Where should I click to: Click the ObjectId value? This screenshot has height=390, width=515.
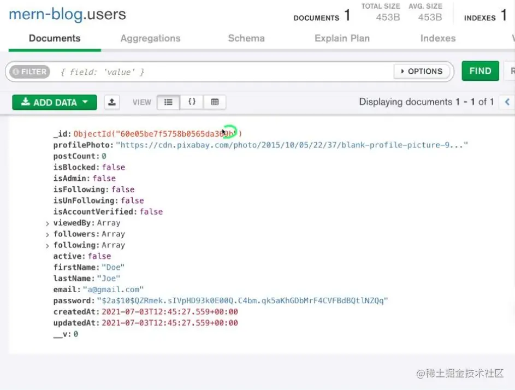(158, 134)
